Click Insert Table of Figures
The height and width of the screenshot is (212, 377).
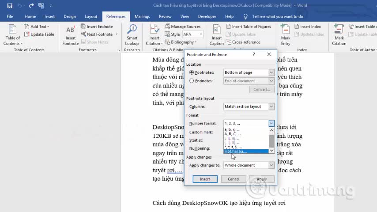pyautogui.click(x=249, y=26)
